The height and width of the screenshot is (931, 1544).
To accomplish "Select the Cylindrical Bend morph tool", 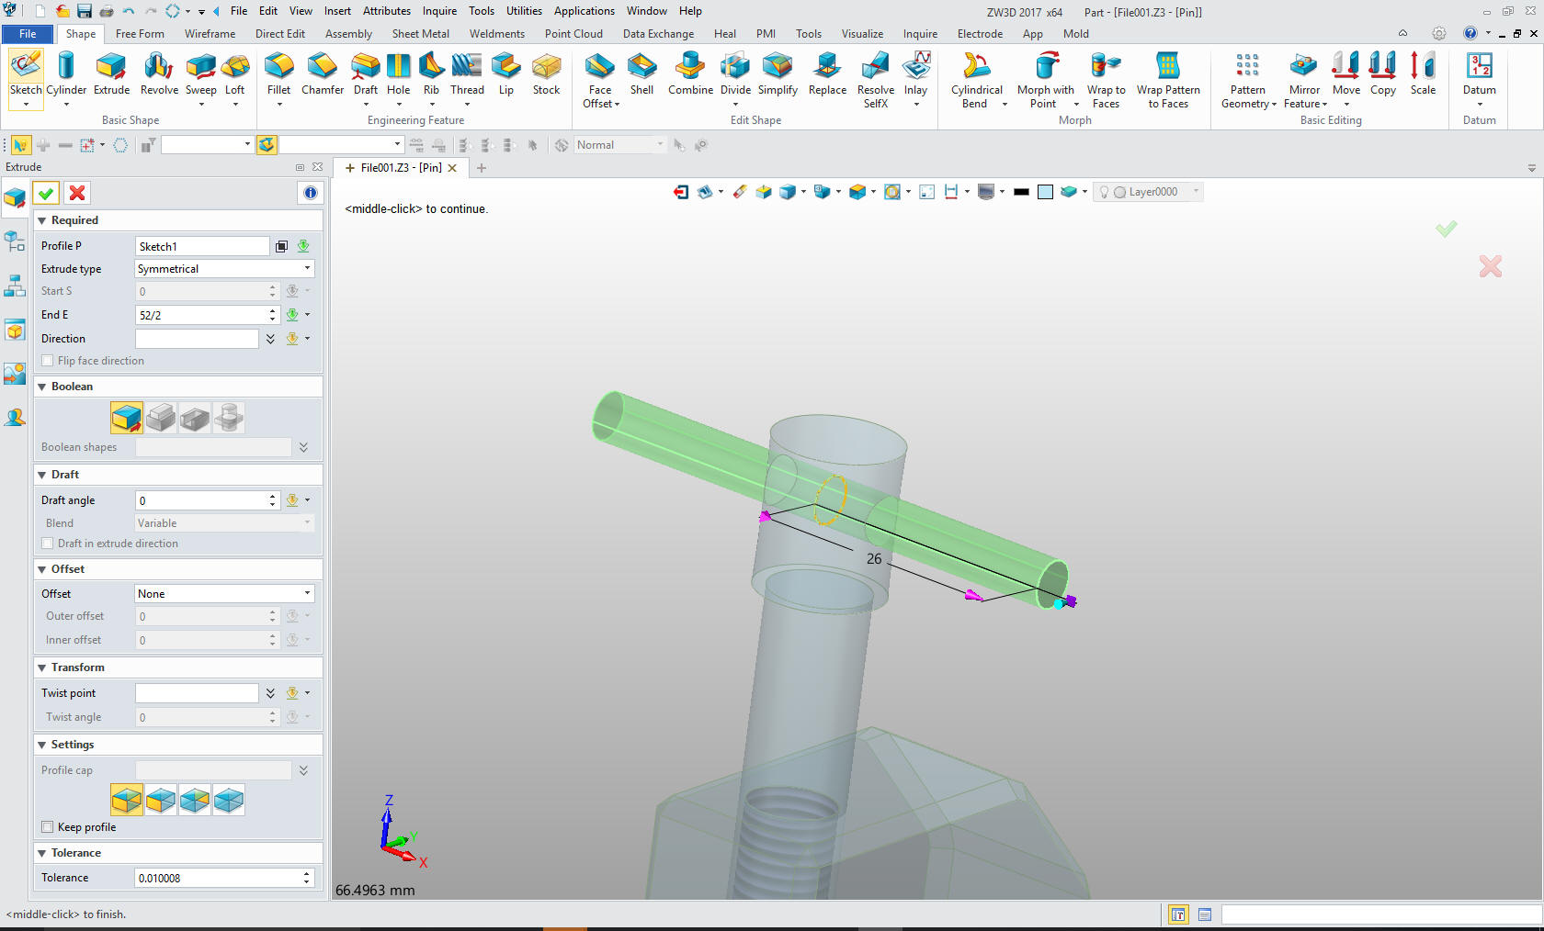I will [x=976, y=80].
